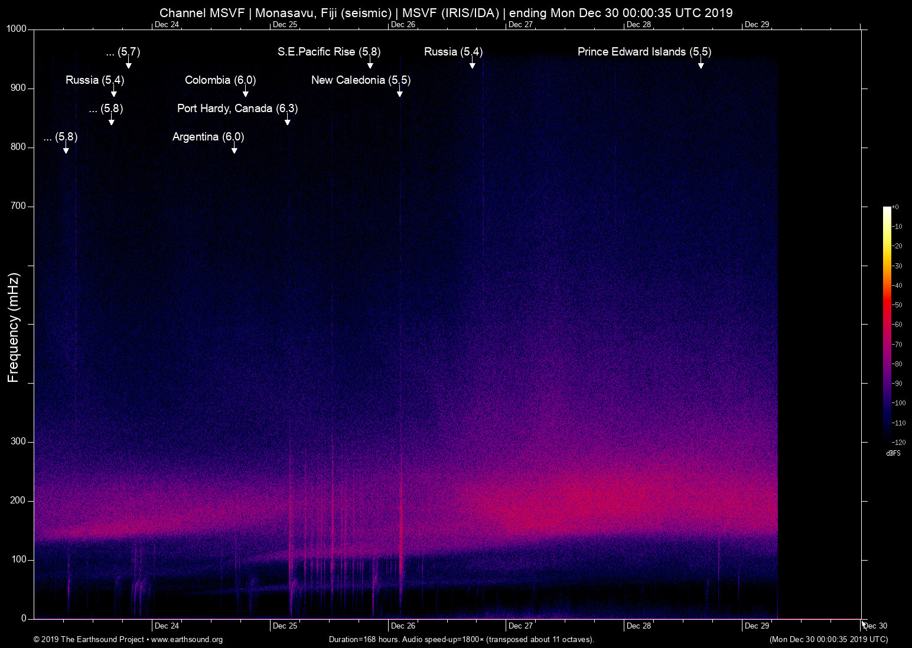Image resolution: width=912 pixels, height=648 pixels.
Task: Click the arrow marker under New Caledonia
Action: (400, 91)
